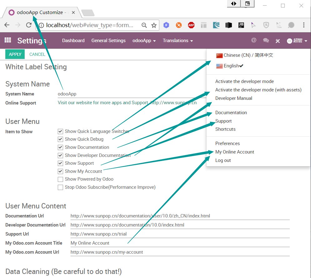Expand the odooApp dropdown menu
Screen dimensions: 311x278
pyautogui.click(x=144, y=41)
